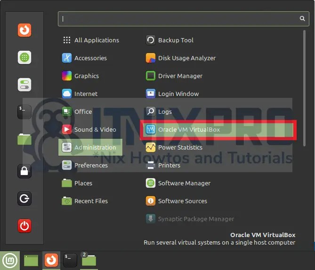Open the Internet category
The image size is (315, 270).
(91, 94)
